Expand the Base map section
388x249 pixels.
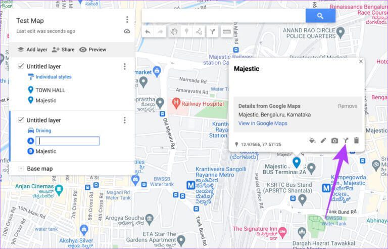click(x=21, y=169)
